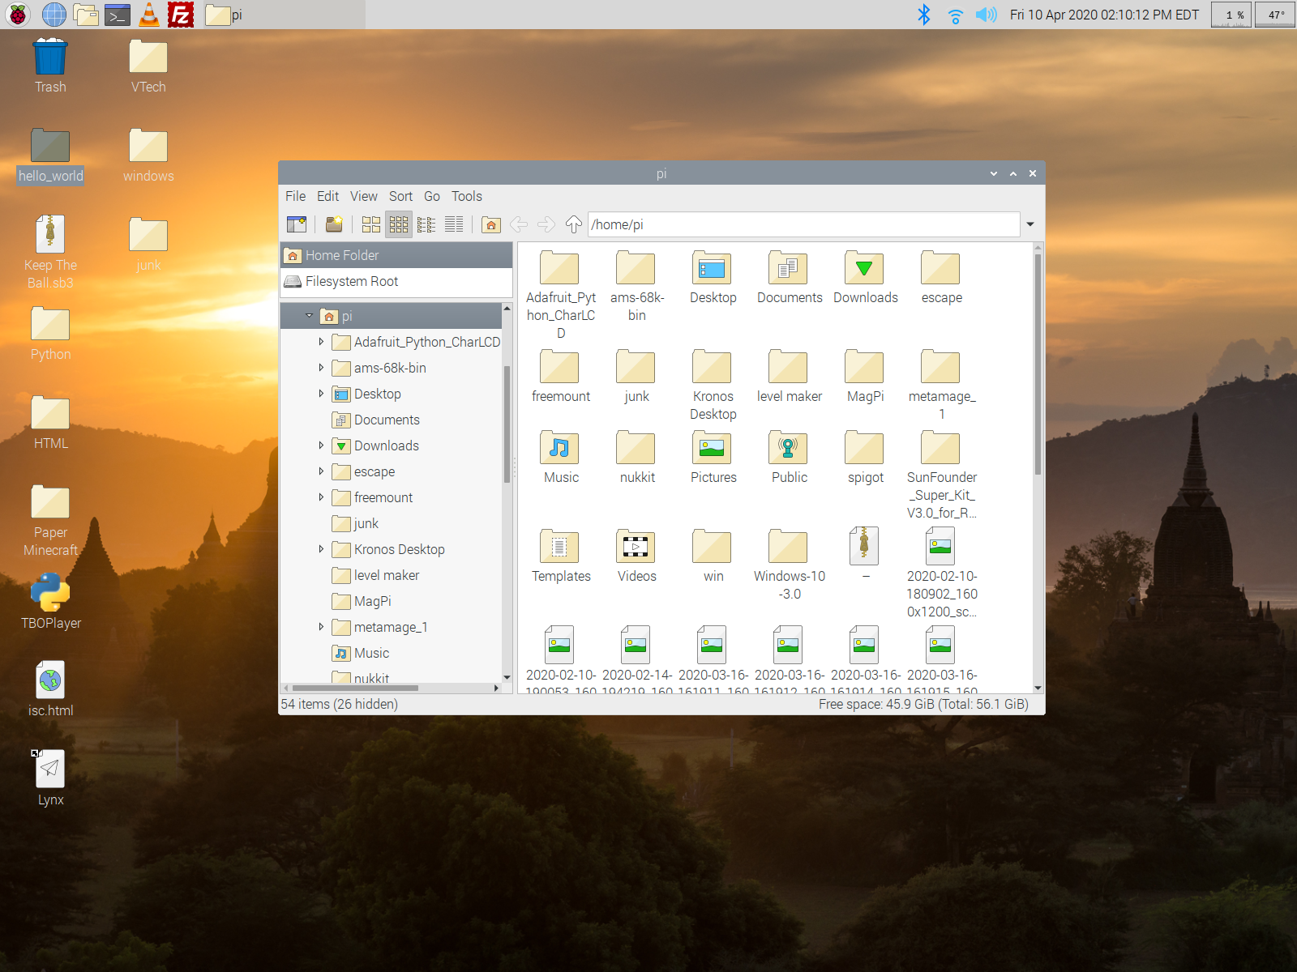Screen dimensions: 1297x972
Task: Open the Bluetooth tray icon
Action: (x=923, y=15)
